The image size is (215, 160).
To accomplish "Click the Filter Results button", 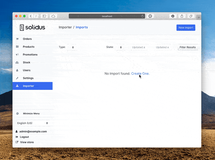I will pos(187,47).
